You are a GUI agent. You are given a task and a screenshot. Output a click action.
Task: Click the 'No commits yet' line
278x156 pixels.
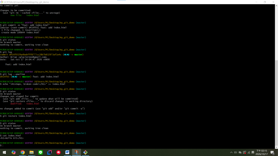[x=9, y=5]
